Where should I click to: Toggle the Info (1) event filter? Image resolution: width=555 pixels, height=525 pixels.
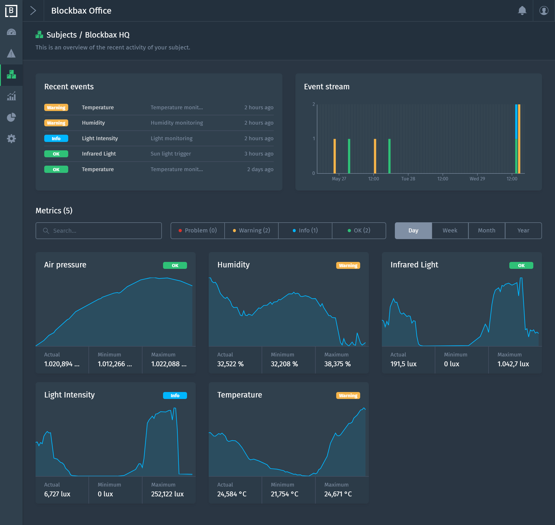(x=305, y=230)
